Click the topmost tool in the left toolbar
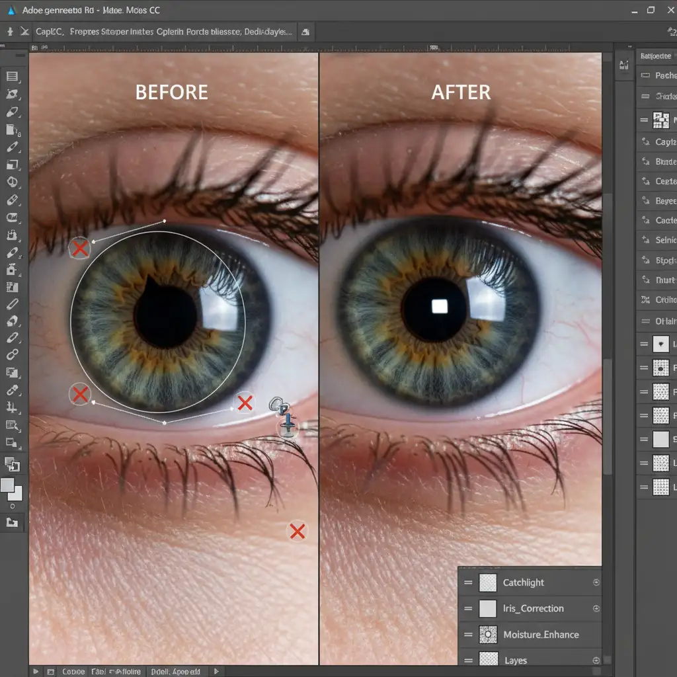Screen dimensions: 677x677 pos(13,76)
